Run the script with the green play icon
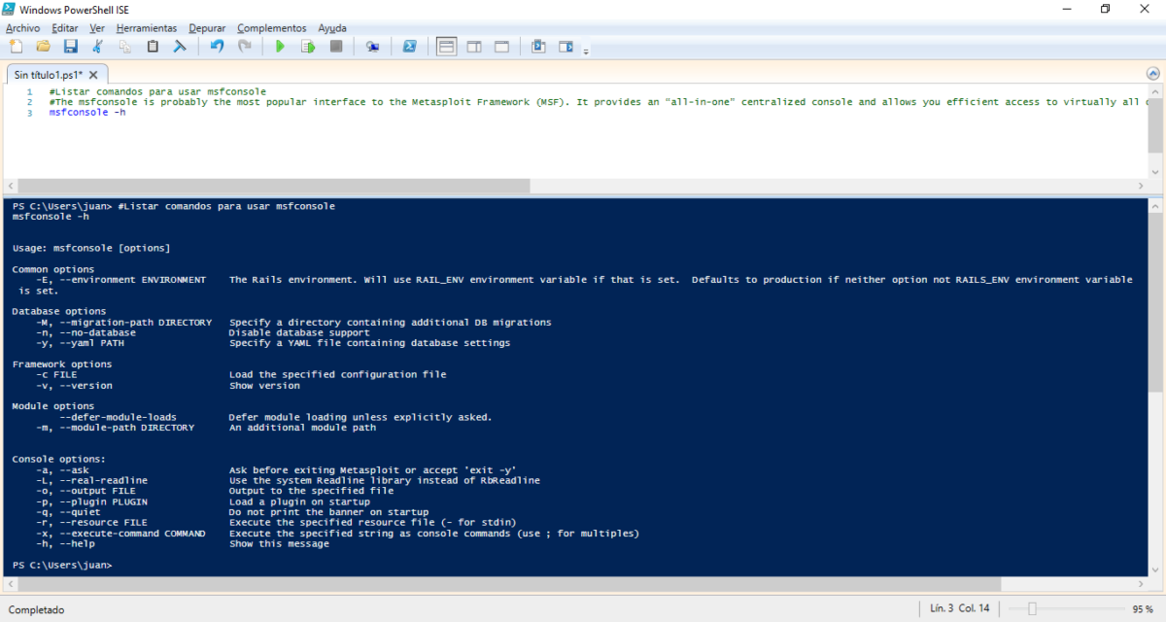Image resolution: width=1166 pixels, height=622 pixels. click(x=281, y=46)
